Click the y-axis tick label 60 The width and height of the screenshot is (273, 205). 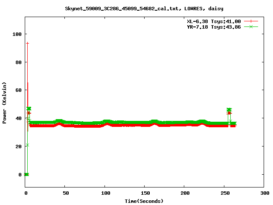point(18,90)
